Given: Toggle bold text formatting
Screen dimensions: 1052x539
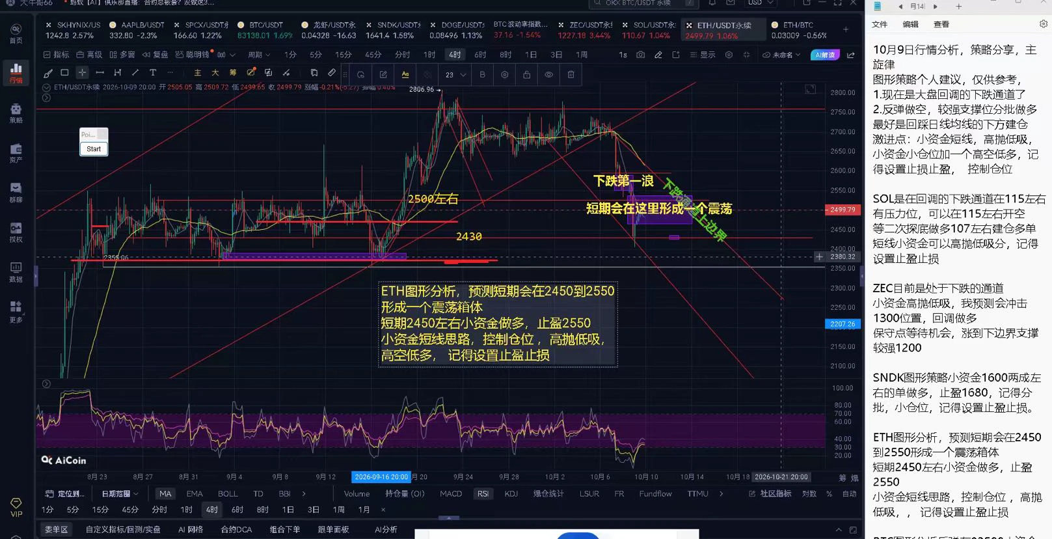Looking at the screenshot, I should pyautogui.click(x=483, y=75).
